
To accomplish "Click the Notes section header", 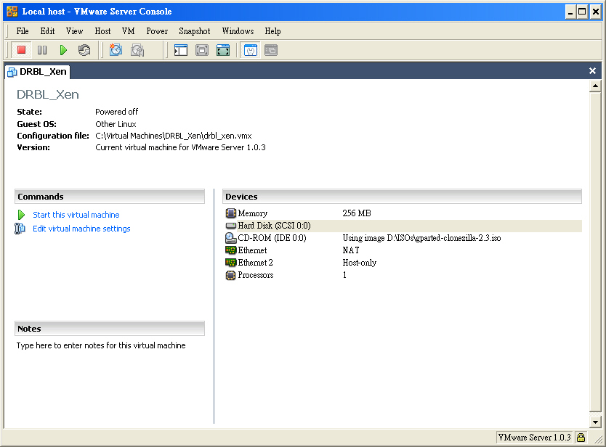I will tap(110, 329).
